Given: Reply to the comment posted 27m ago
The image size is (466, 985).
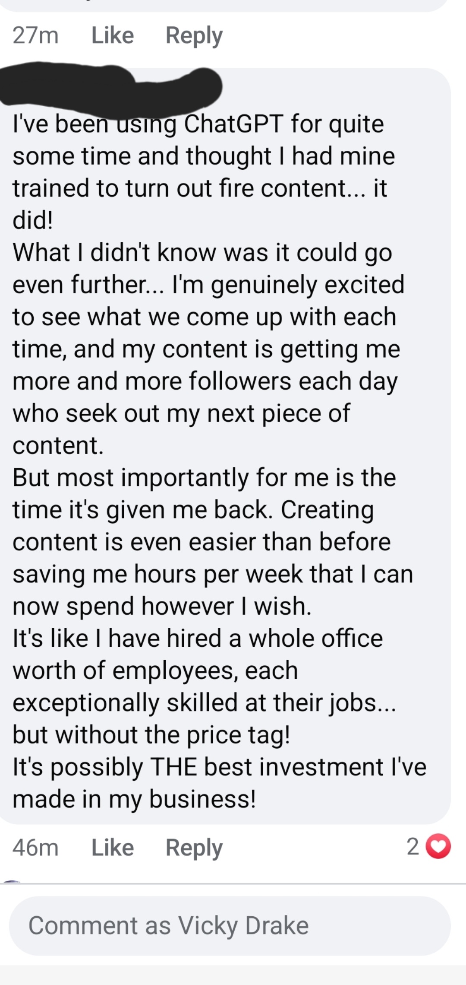Looking at the screenshot, I should [194, 35].
